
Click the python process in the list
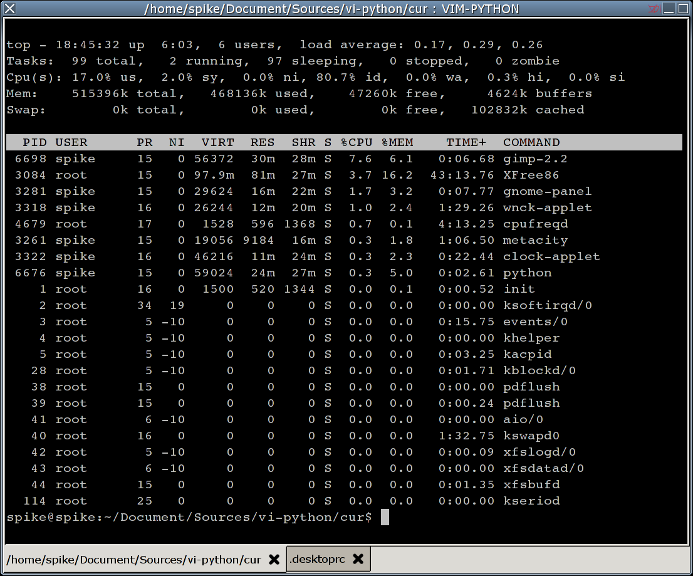tap(527, 273)
